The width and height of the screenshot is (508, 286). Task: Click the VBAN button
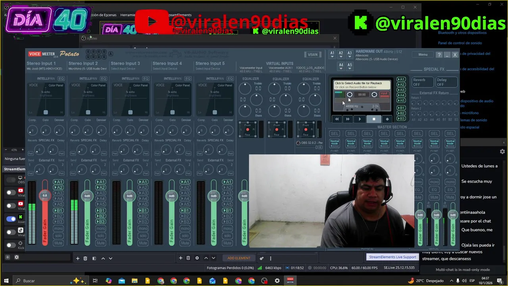(313, 55)
